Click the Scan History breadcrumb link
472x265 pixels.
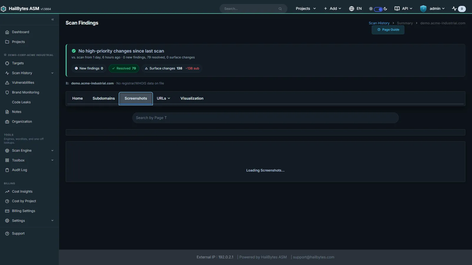point(379,23)
